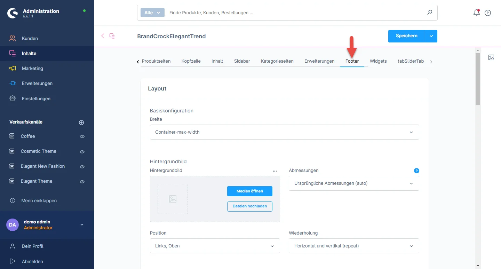The width and height of the screenshot is (501, 269).
Task: Open three-dot menu above Hintergrundbild
Action: (275, 171)
